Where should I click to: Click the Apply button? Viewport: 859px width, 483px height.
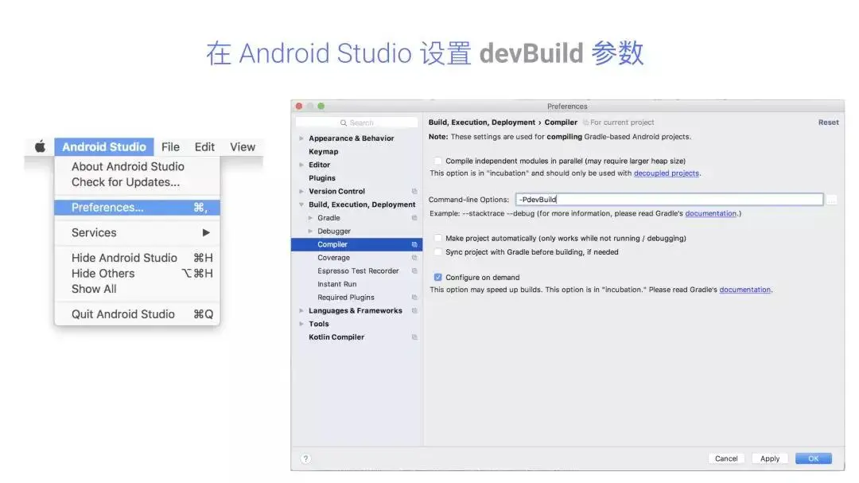point(770,458)
